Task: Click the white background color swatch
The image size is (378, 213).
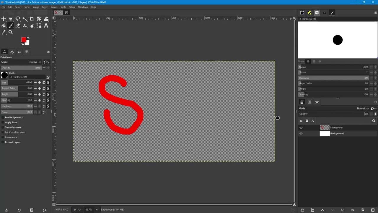Action: [x=27, y=43]
